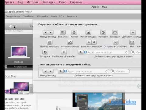Click the Mac family lineup image
Viewport: 146px width, 110px height.
tap(19, 88)
